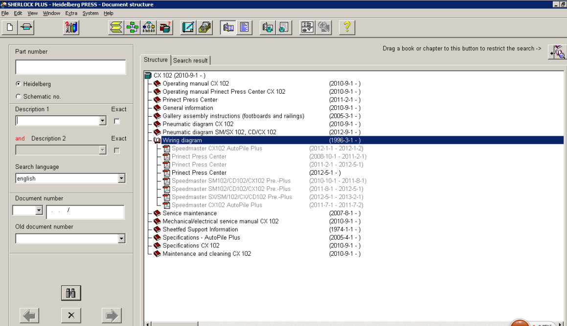Select Mechanical/electrical service manual CX 102
567x326 pixels.
pos(220,222)
